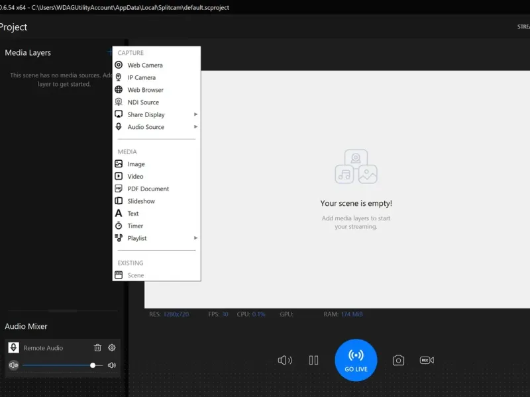Click the Audio Mixer panel heading
Viewport: 530px width, 397px height.
click(26, 326)
